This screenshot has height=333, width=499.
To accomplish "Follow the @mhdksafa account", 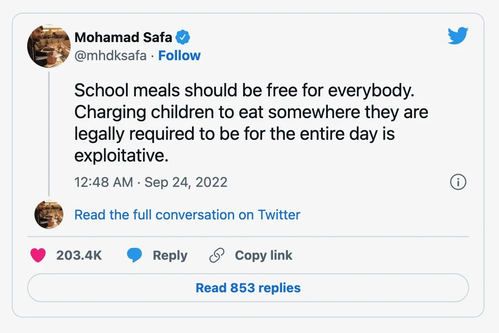I will tap(179, 56).
